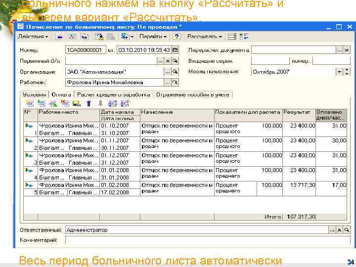Click the Результат column header
The height and width of the screenshot is (267, 356).
coord(299,115)
